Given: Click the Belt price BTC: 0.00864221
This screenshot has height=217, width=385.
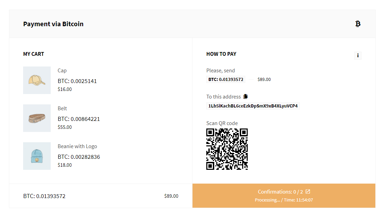Looking at the screenshot, I should point(79,119).
